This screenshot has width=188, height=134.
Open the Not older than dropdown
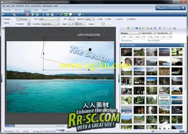click(164, 33)
